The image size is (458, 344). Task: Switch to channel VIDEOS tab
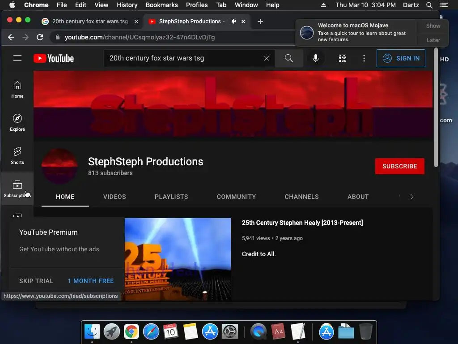click(x=114, y=197)
